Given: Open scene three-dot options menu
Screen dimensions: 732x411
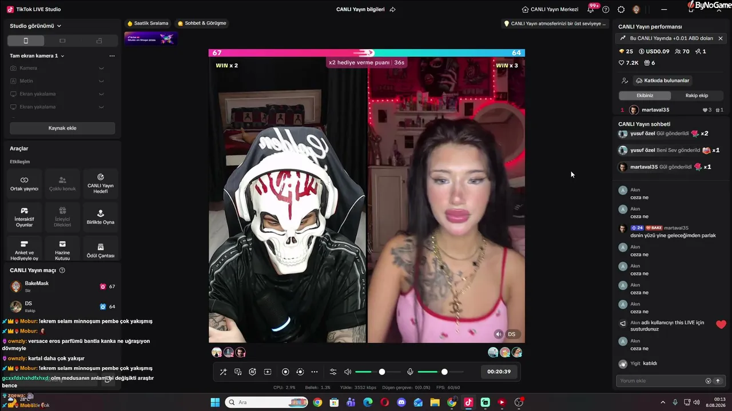Looking at the screenshot, I should 112,56.
